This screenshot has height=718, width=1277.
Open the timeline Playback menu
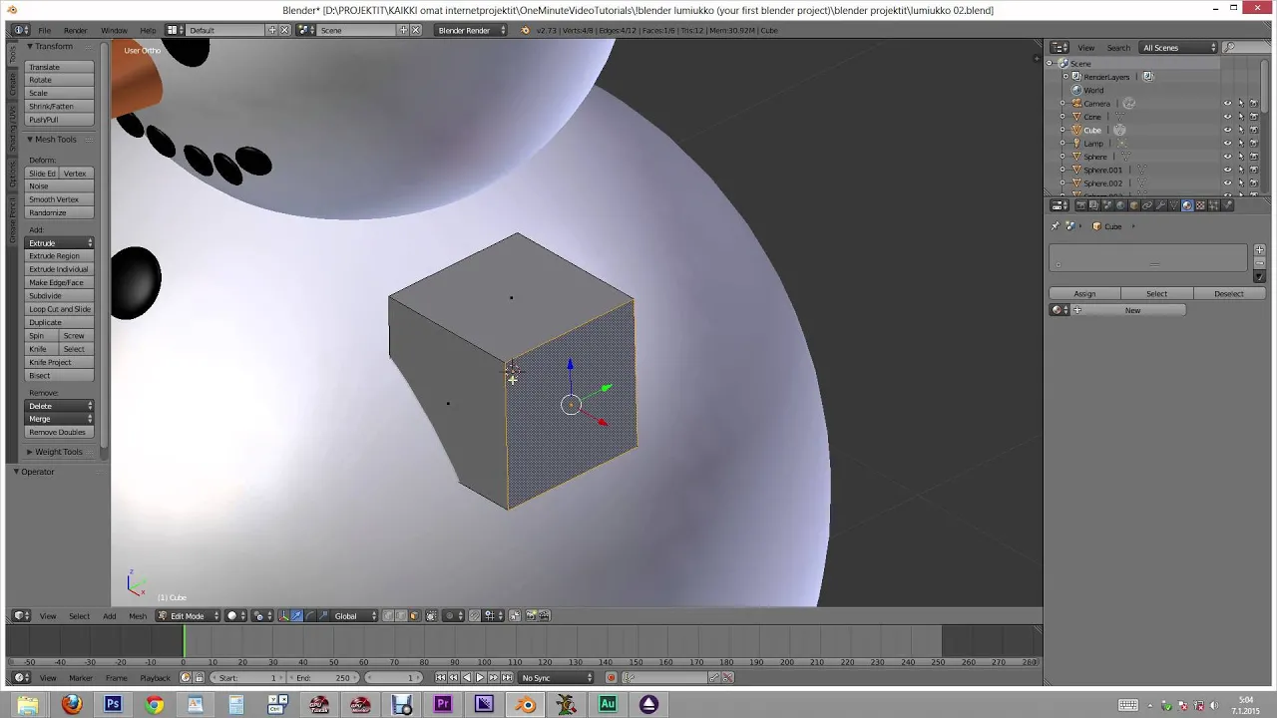pos(155,678)
